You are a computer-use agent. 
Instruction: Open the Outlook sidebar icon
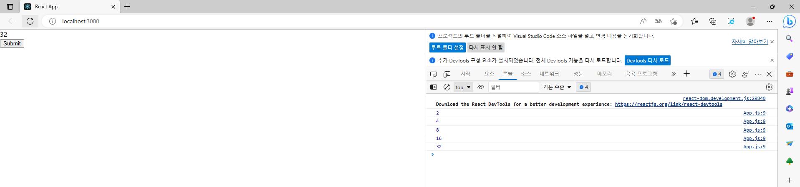tap(789, 126)
